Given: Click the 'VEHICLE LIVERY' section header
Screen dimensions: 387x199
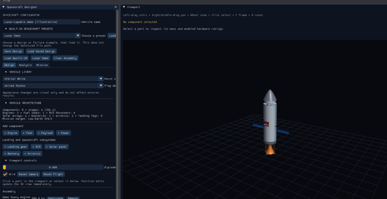Looking at the screenshot, I should click(x=21, y=72).
